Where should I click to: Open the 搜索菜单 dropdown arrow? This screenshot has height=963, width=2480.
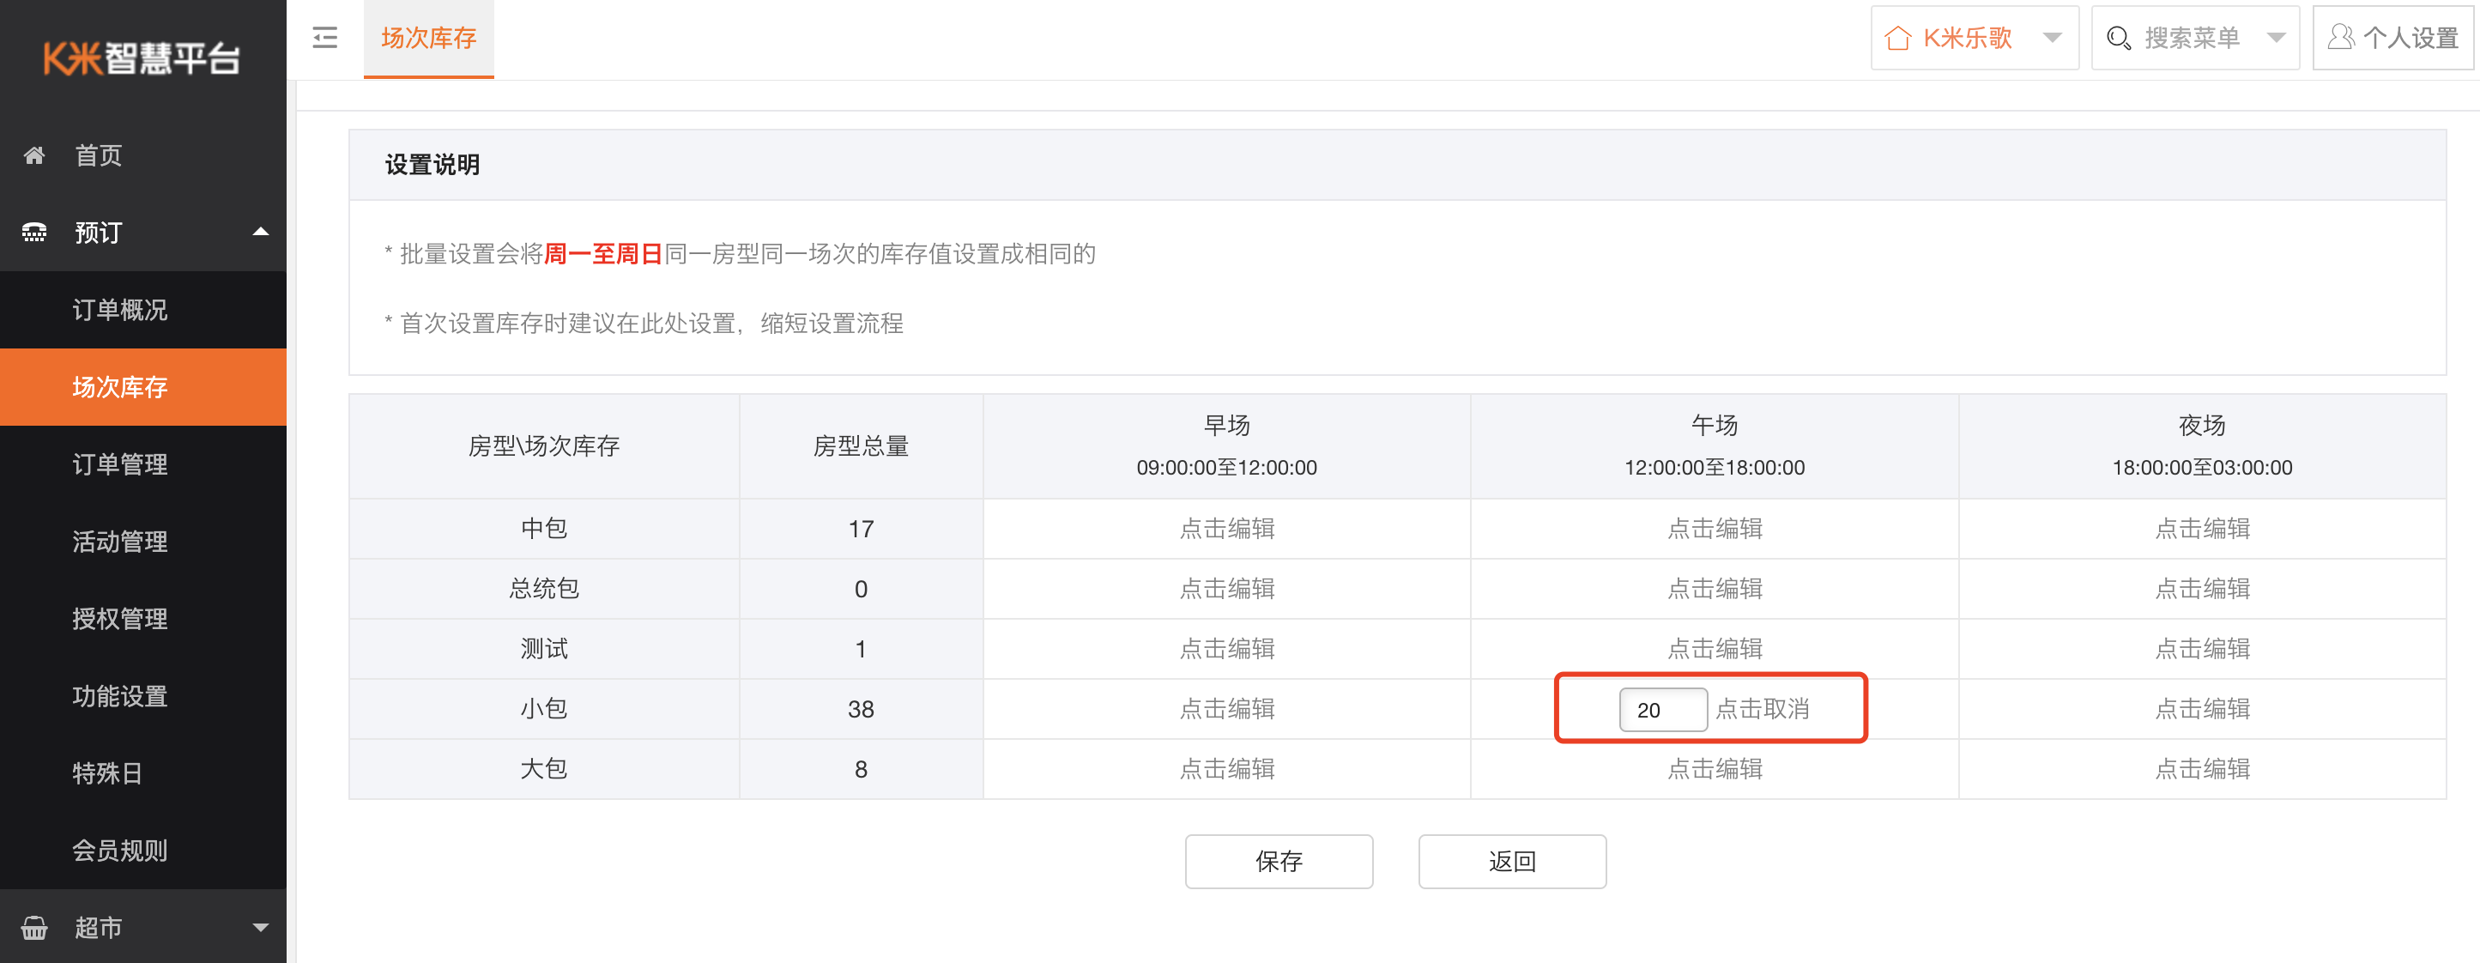point(2276,38)
